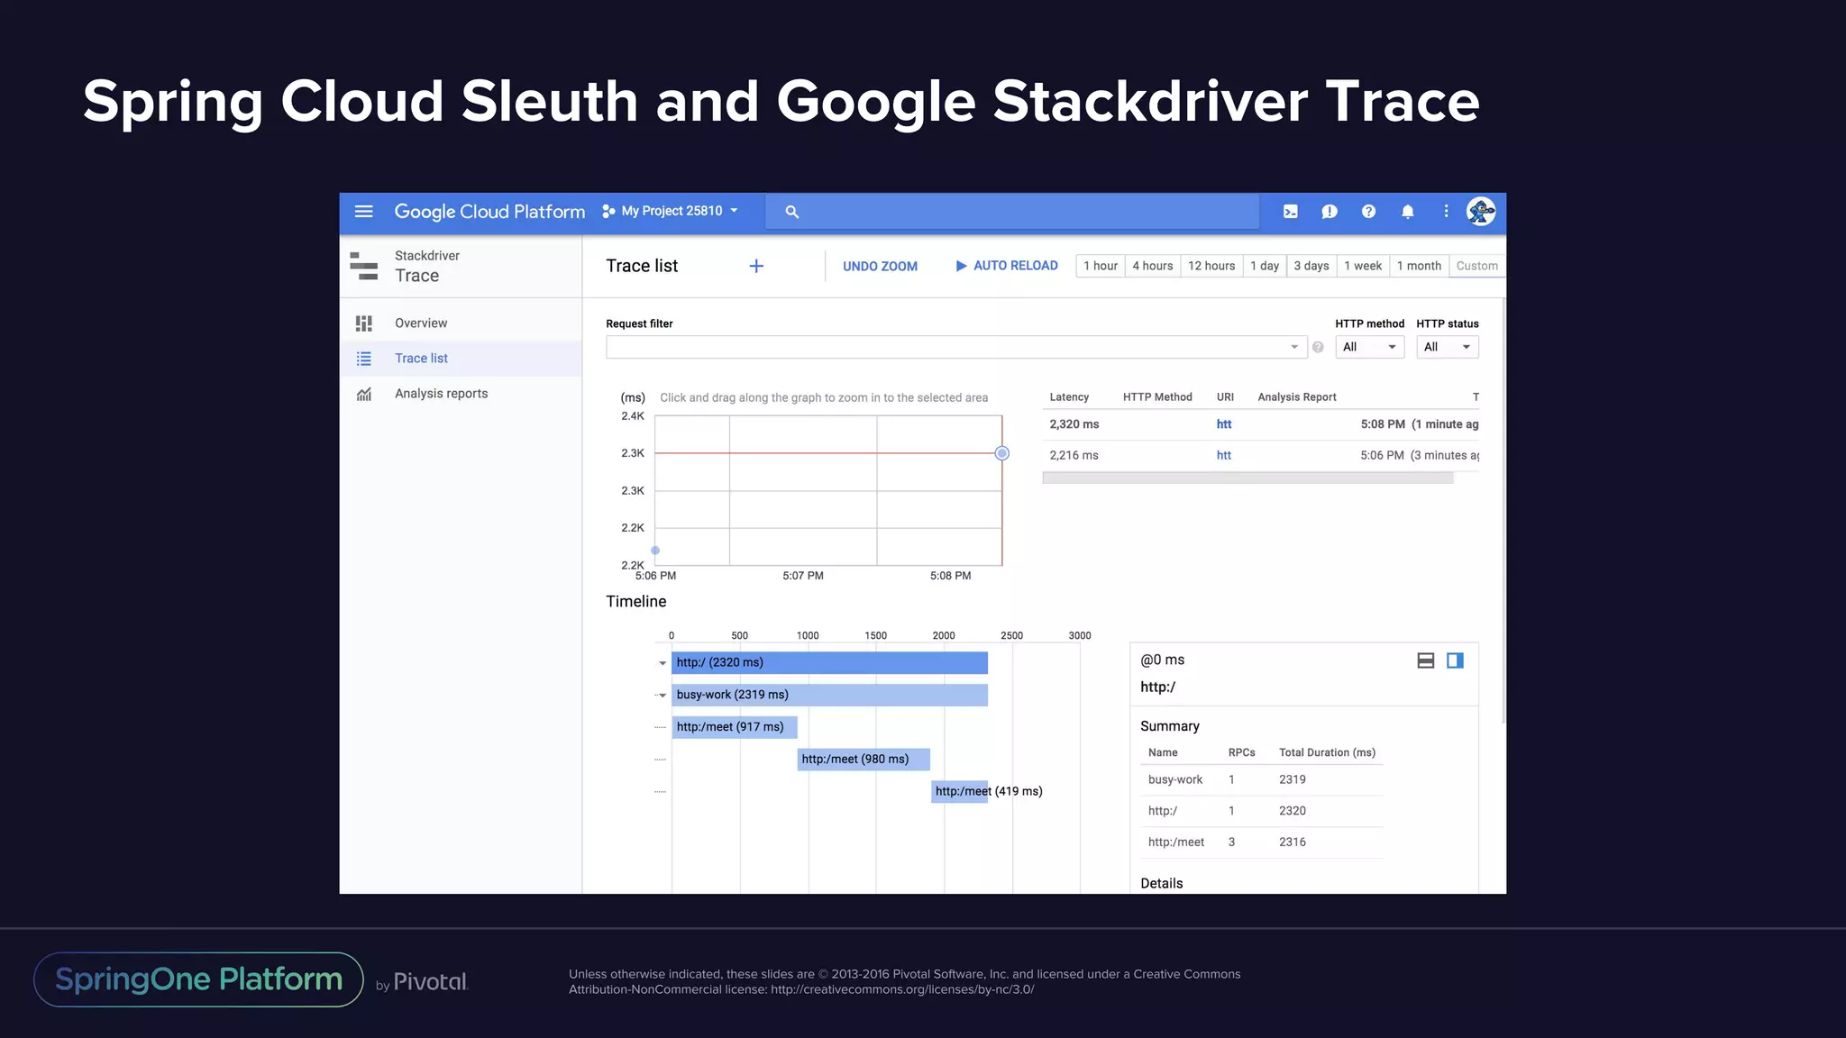Open the HTTP status dropdown
Viewport: 1846px width, 1038px height.
click(1447, 347)
